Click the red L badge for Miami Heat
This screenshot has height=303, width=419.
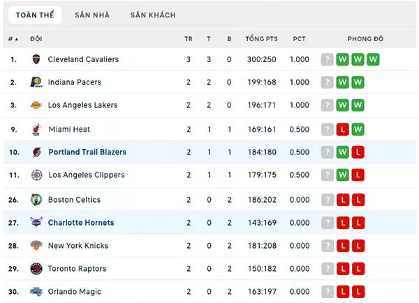click(343, 130)
